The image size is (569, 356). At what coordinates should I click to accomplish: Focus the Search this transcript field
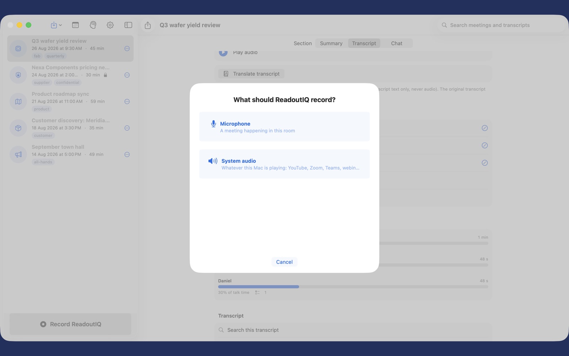(353, 330)
